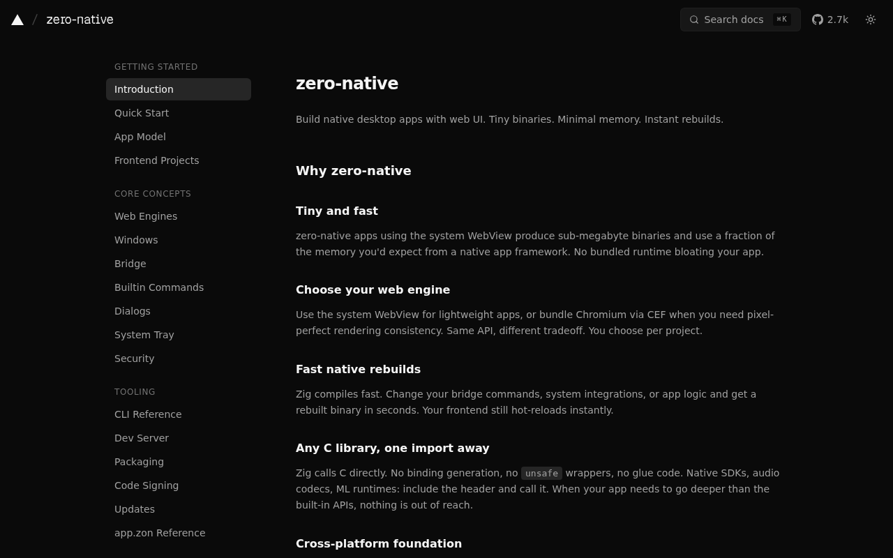This screenshot has width=893, height=558.
Task: Click the "Choose your web engine" heading
Action: click(x=373, y=289)
